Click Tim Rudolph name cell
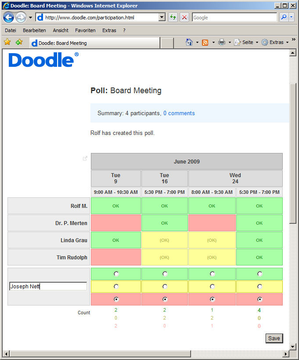Image resolution: width=299 pixels, height=360 pixels. click(49, 258)
